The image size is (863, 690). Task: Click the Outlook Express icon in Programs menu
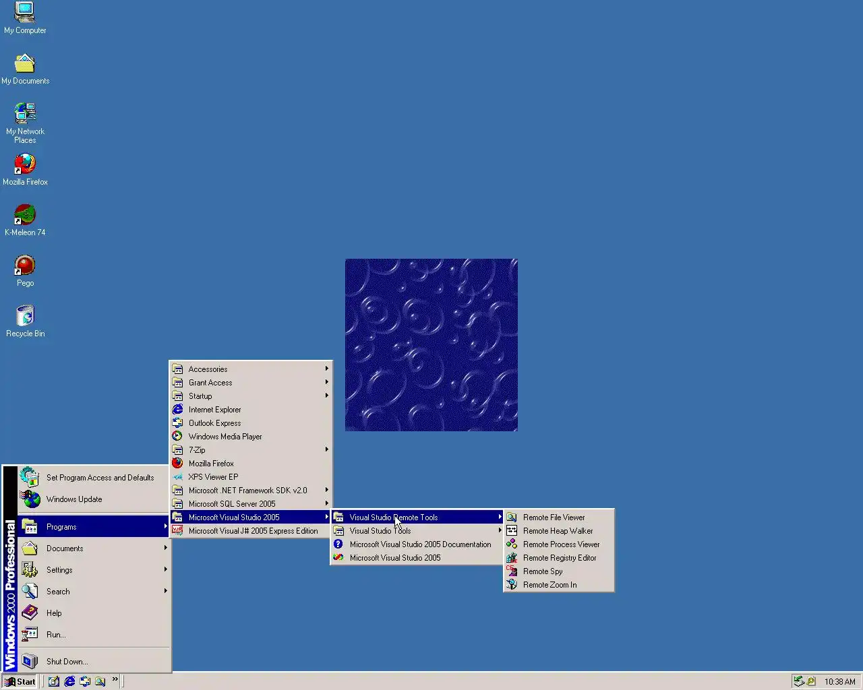pos(177,423)
